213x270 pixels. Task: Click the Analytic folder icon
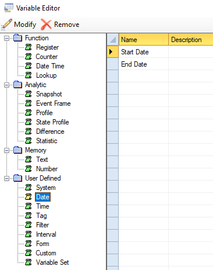point(17,85)
